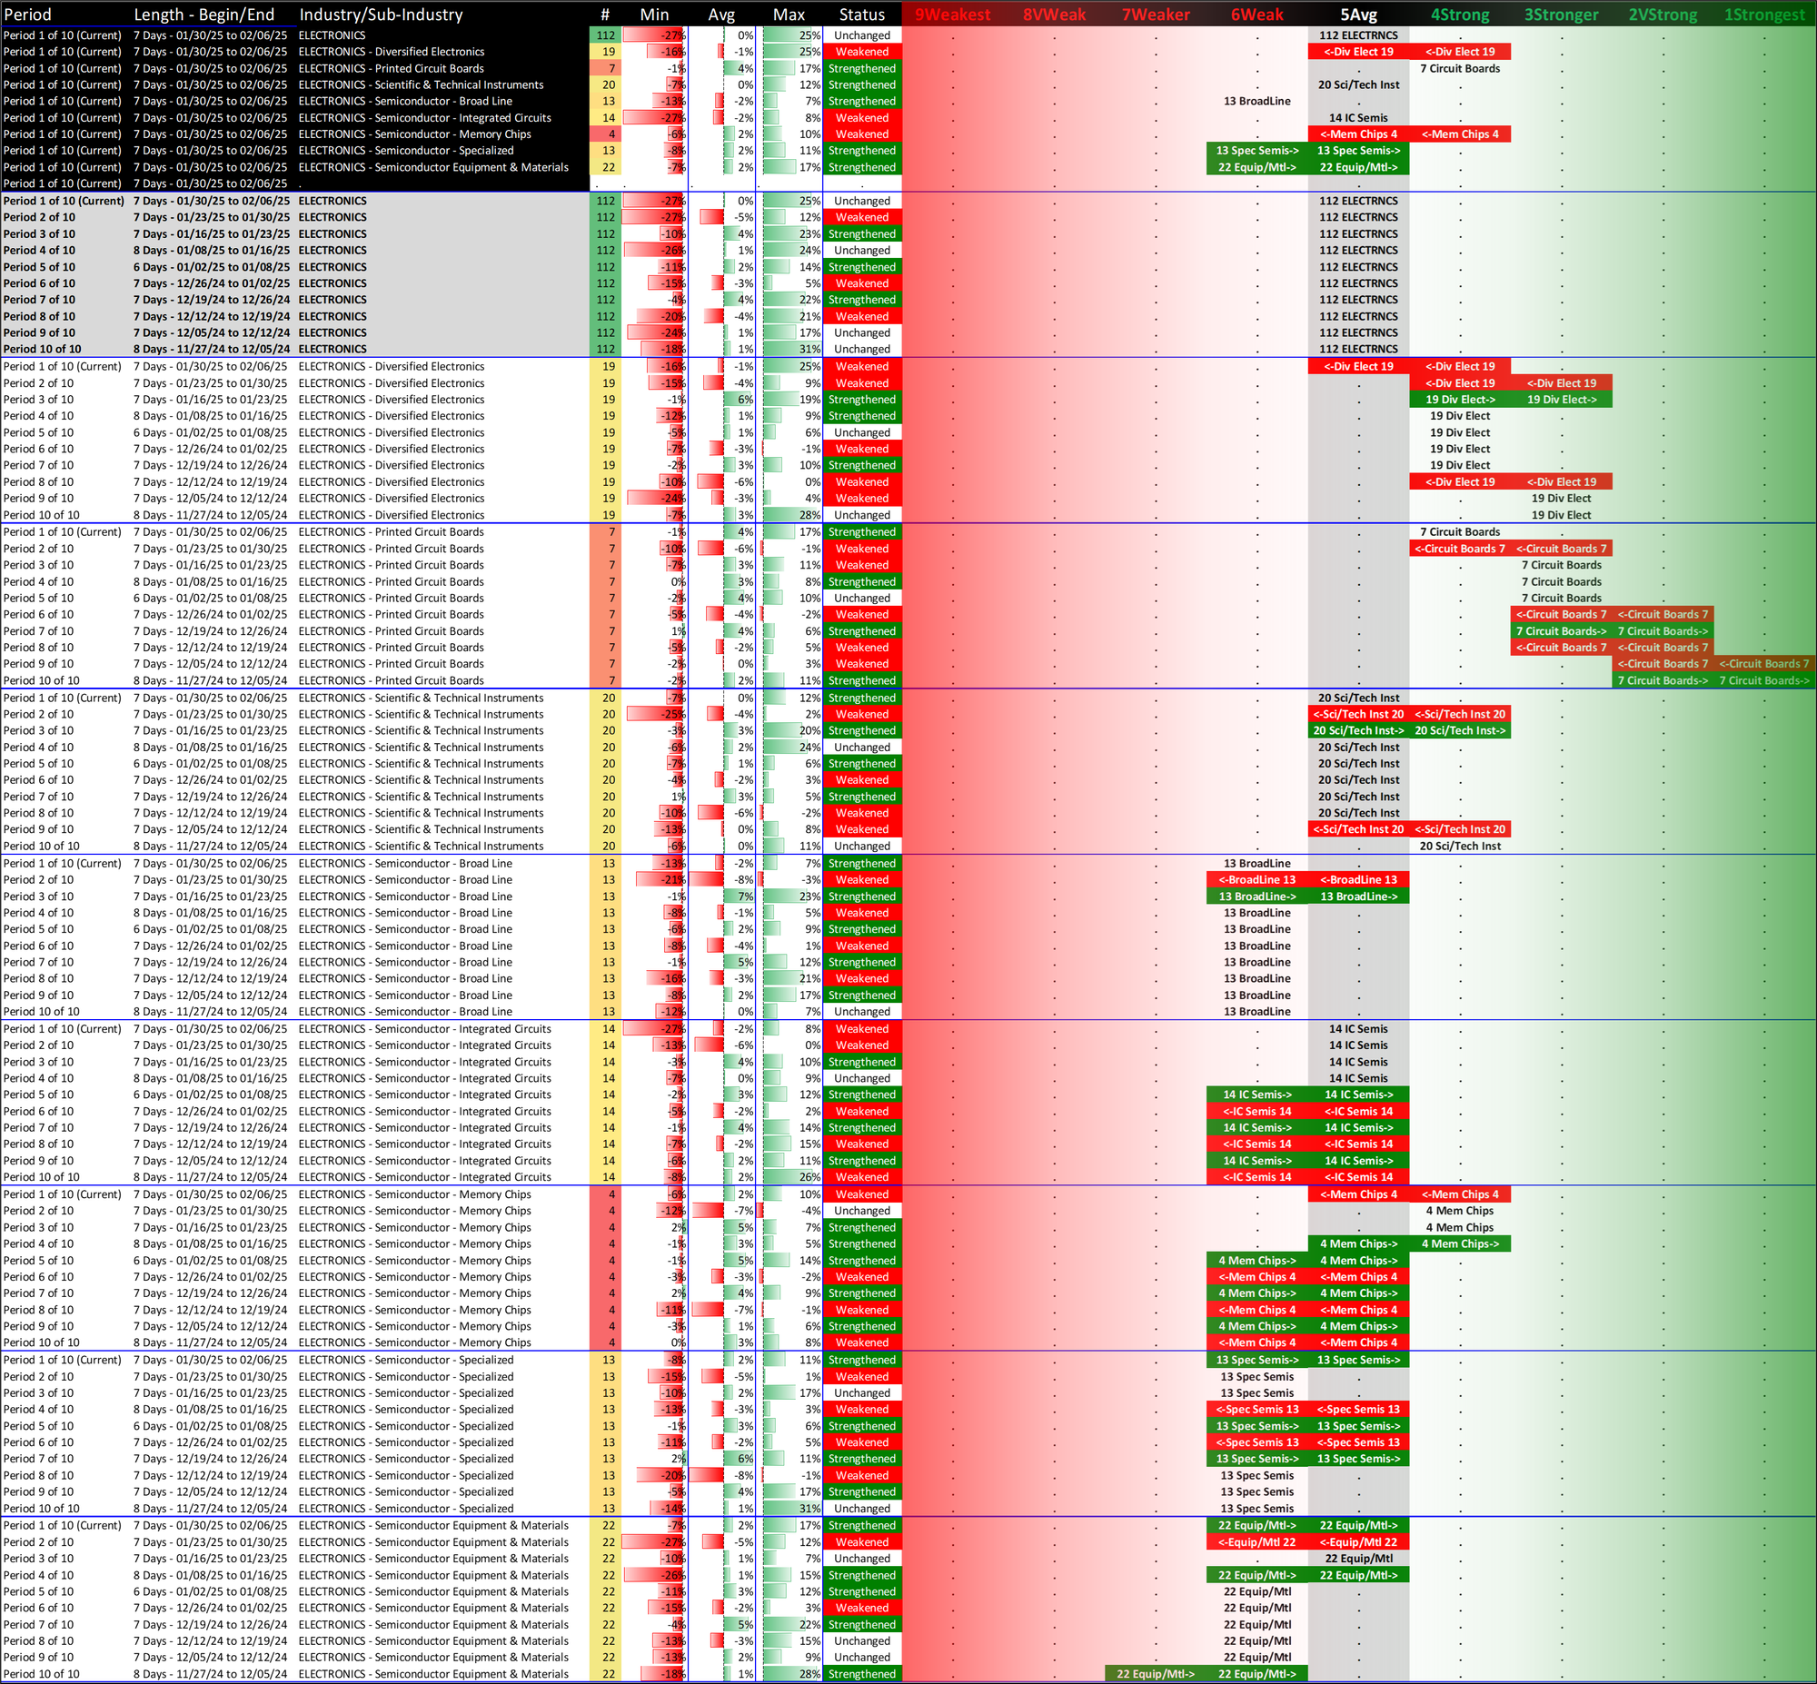
Task: Click the red 9Weakest header cell
Action: [x=952, y=15]
